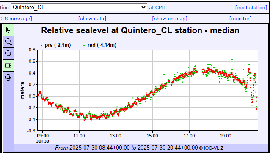270x153 pixels.
Task: Click the meters y-axis label
Action: 22,90
